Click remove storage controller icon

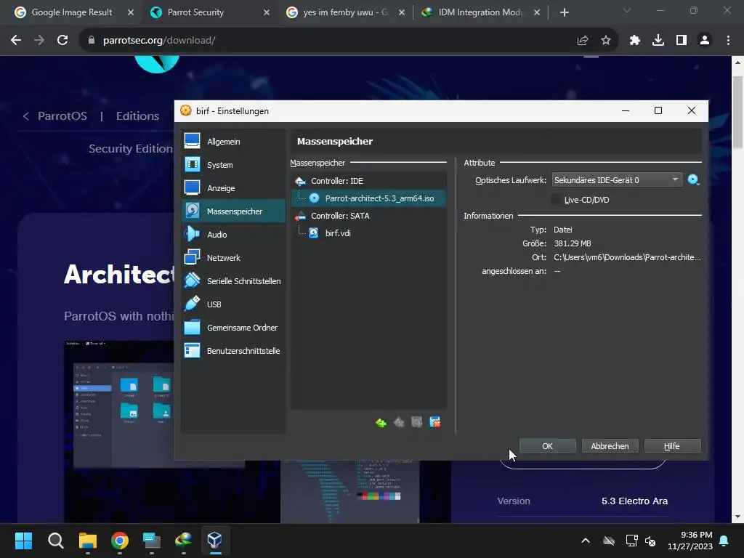[399, 422]
